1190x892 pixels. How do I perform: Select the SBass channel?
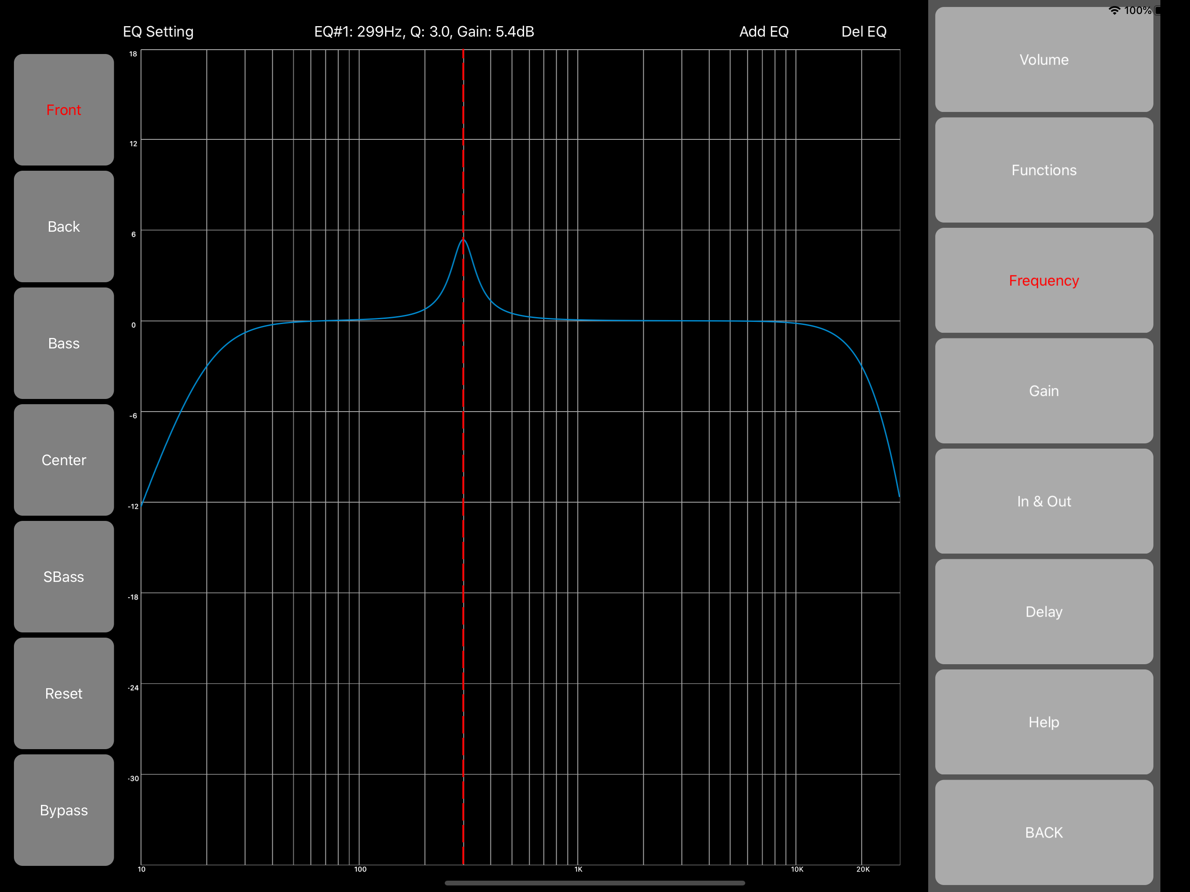click(x=64, y=577)
